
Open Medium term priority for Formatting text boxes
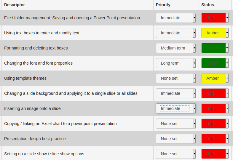click(x=176, y=48)
